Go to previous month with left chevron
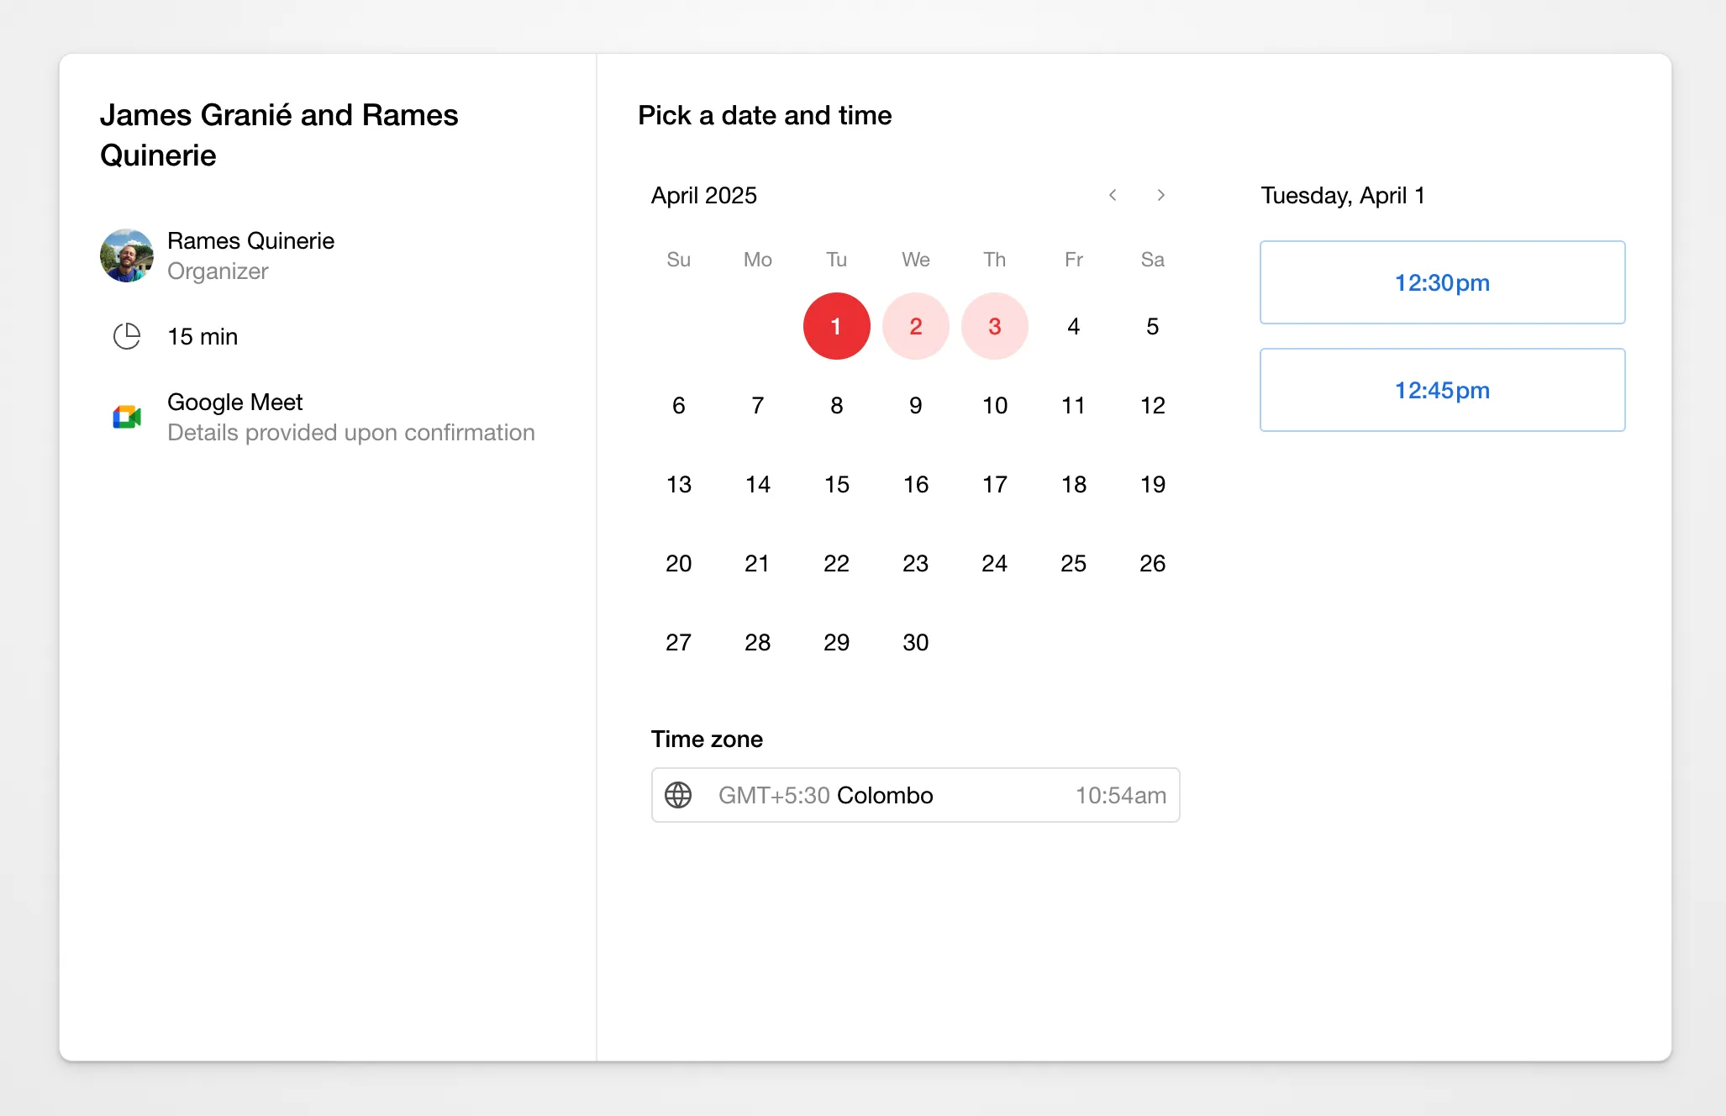Image resolution: width=1726 pixels, height=1116 pixels. pyautogui.click(x=1113, y=195)
